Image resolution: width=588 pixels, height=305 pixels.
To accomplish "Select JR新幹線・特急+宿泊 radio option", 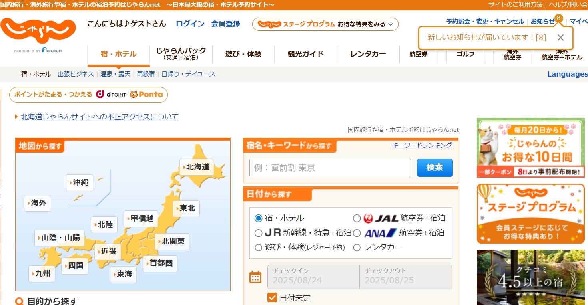I will click(x=258, y=233).
